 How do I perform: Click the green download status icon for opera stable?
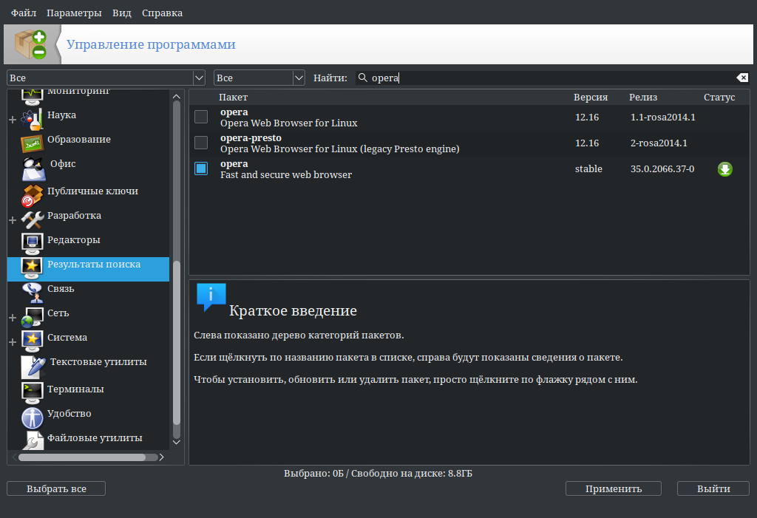(x=724, y=169)
